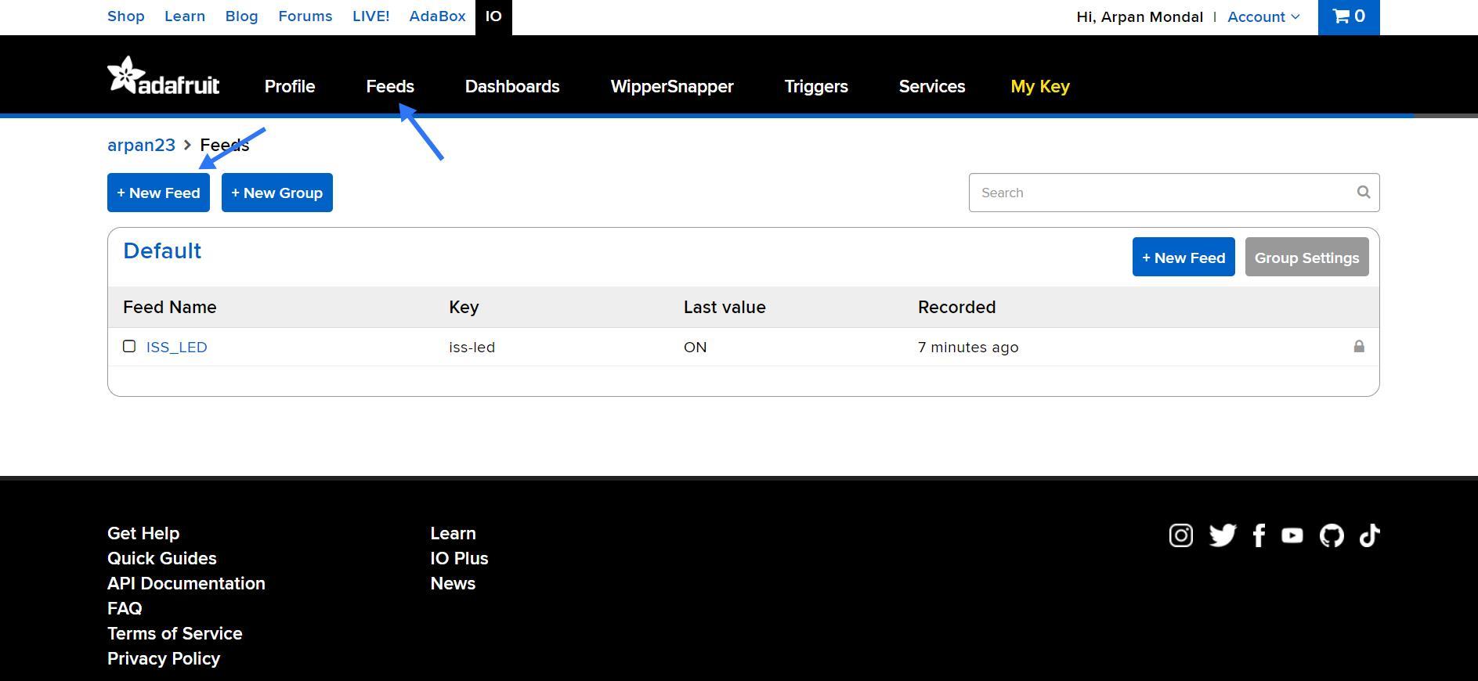The width and height of the screenshot is (1478, 681).
Task: Open the FAQ footer link
Action: click(125, 608)
